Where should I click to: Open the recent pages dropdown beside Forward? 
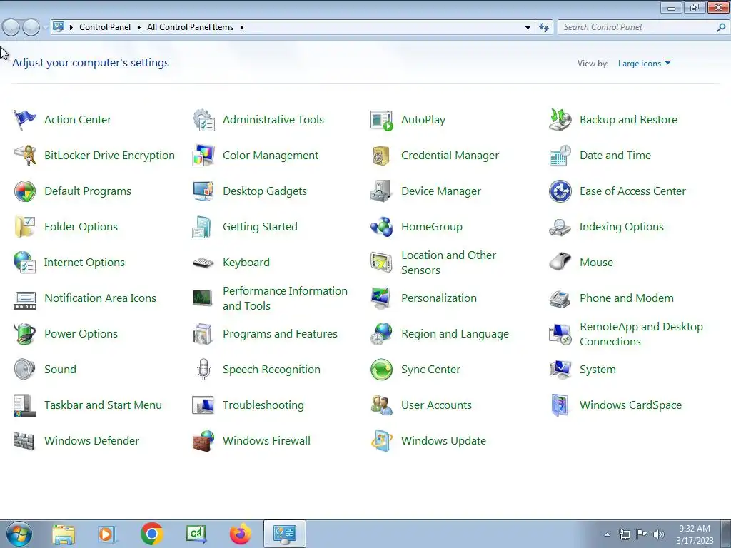coord(45,28)
